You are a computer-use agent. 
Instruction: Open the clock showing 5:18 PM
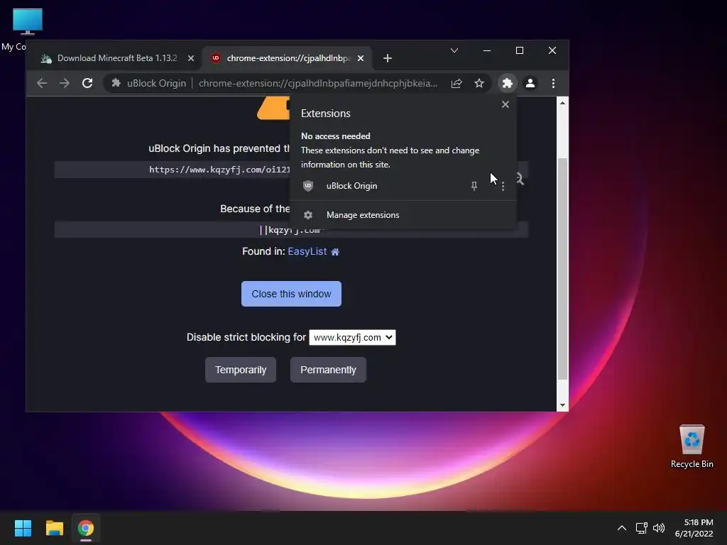(x=694, y=528)
